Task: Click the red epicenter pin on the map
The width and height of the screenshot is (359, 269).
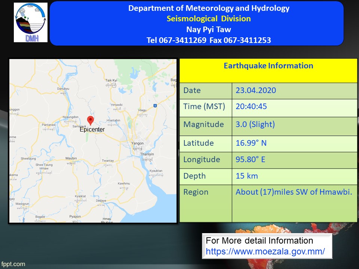Action: tap(90, 120)
